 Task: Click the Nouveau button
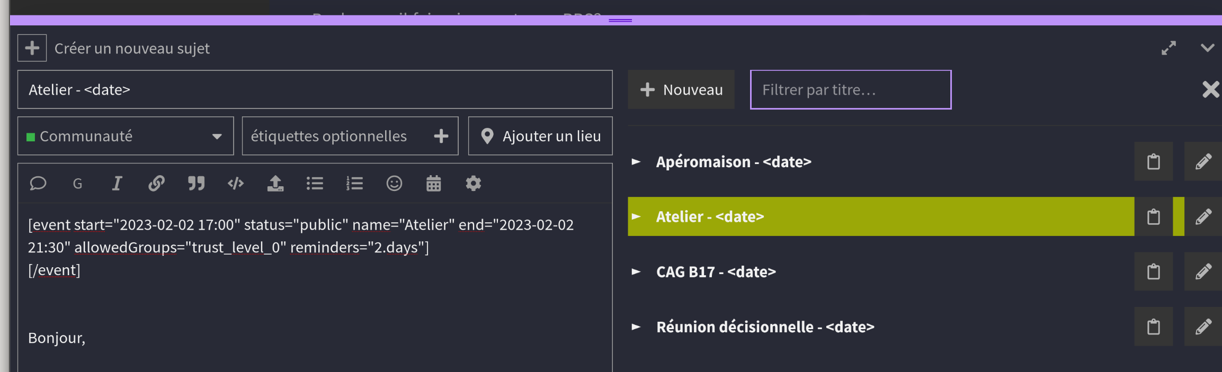click(681, 90)
